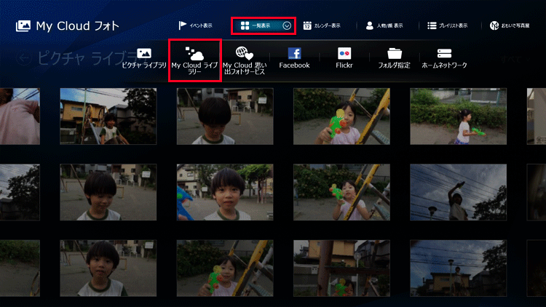Switch to プレイリスト表示 view
The height and width of the screenshot is (307, 546).
448,25
